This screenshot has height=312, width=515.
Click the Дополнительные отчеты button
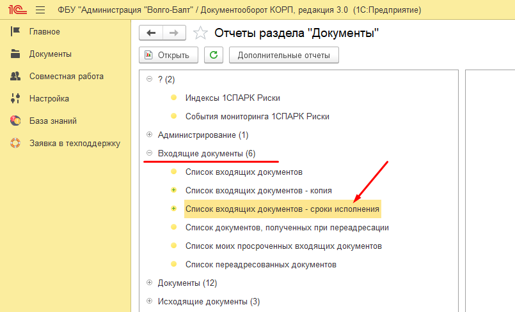point(283,55)
